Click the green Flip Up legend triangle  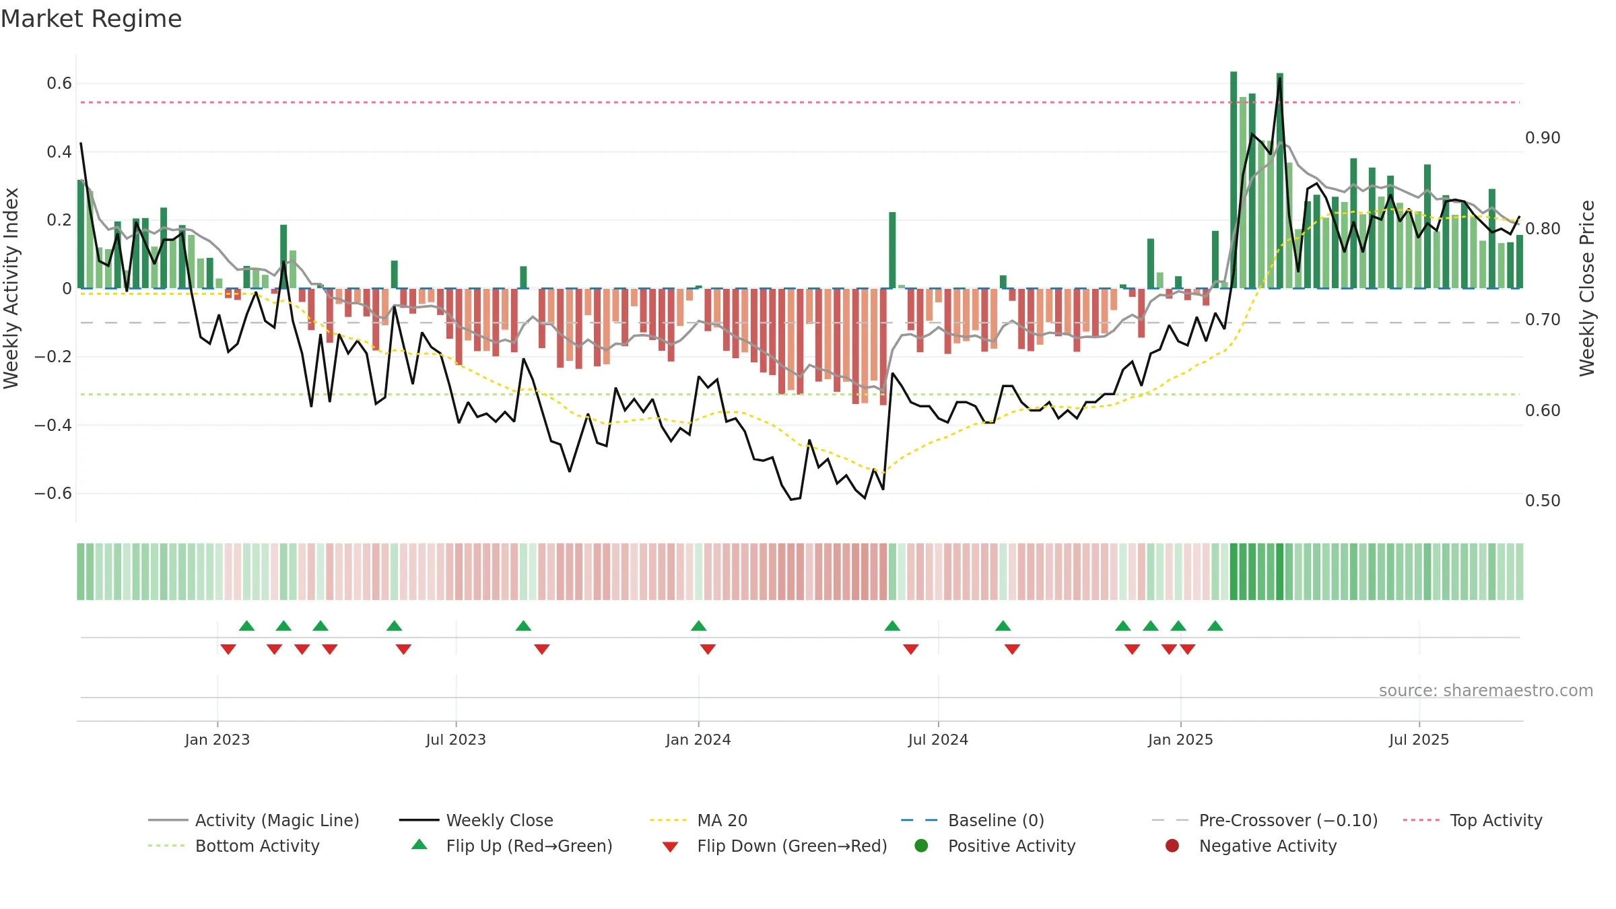pos(419,844)
